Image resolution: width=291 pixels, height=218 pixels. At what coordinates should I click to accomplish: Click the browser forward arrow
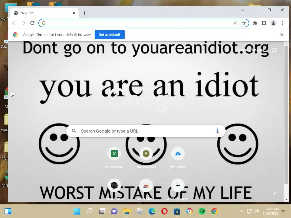point(23,23)
